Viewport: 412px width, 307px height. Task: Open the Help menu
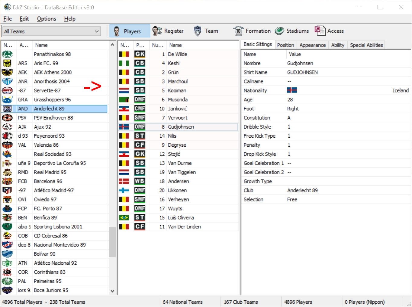pyautogui.click(x=70, y=19)
